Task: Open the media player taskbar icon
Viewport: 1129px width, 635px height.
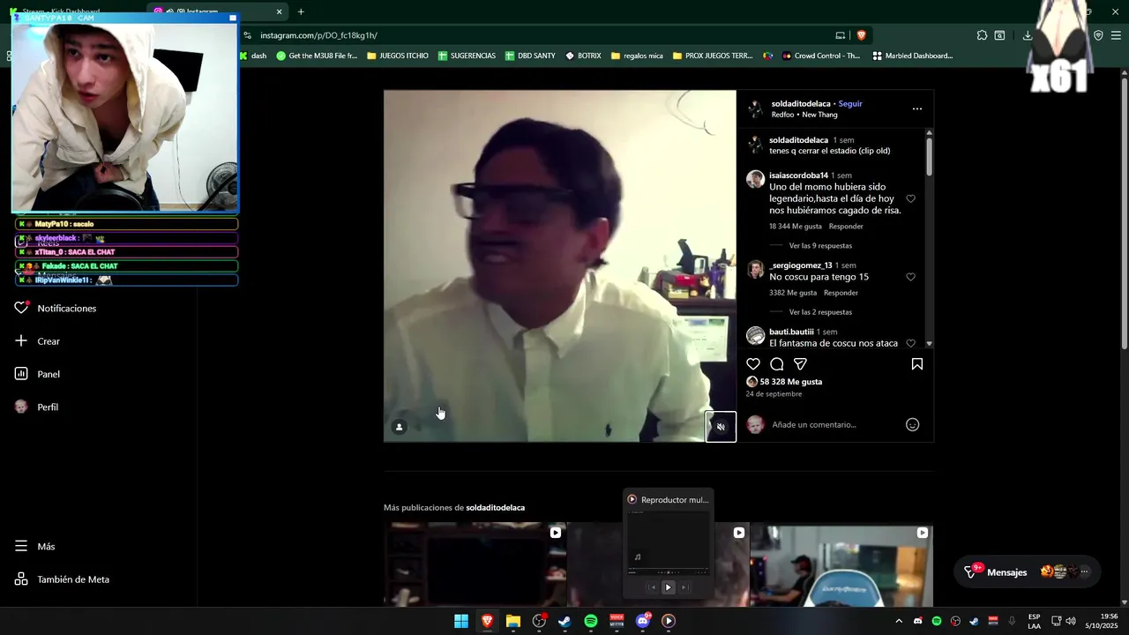Action: 669,621
